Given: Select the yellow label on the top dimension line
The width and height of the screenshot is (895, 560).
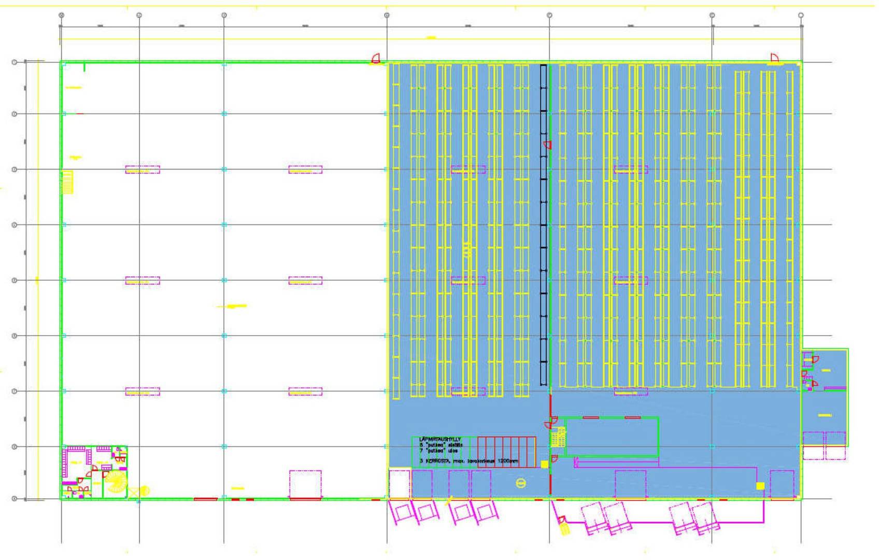Looking at the screenshot, I should 431,37.
